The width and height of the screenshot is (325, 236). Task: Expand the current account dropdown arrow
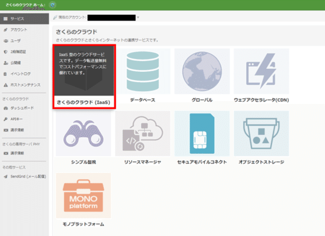138,18
